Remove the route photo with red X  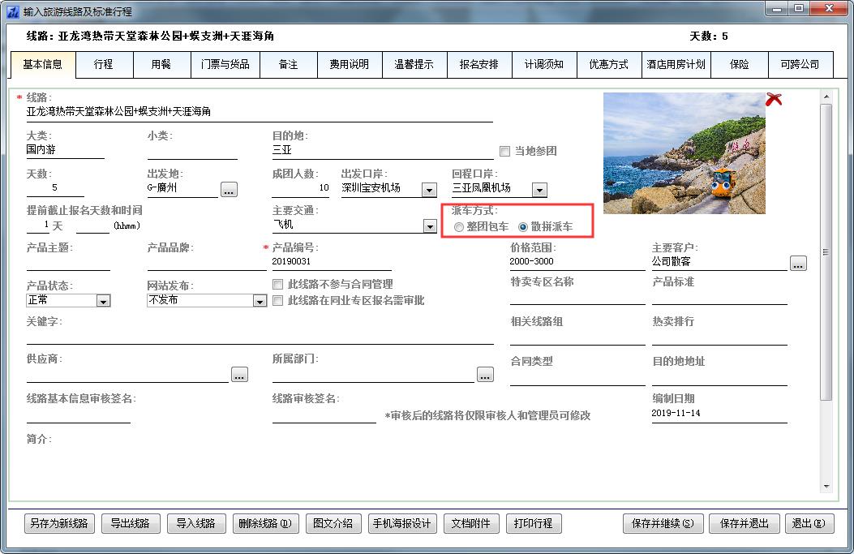tap(774, 99)
